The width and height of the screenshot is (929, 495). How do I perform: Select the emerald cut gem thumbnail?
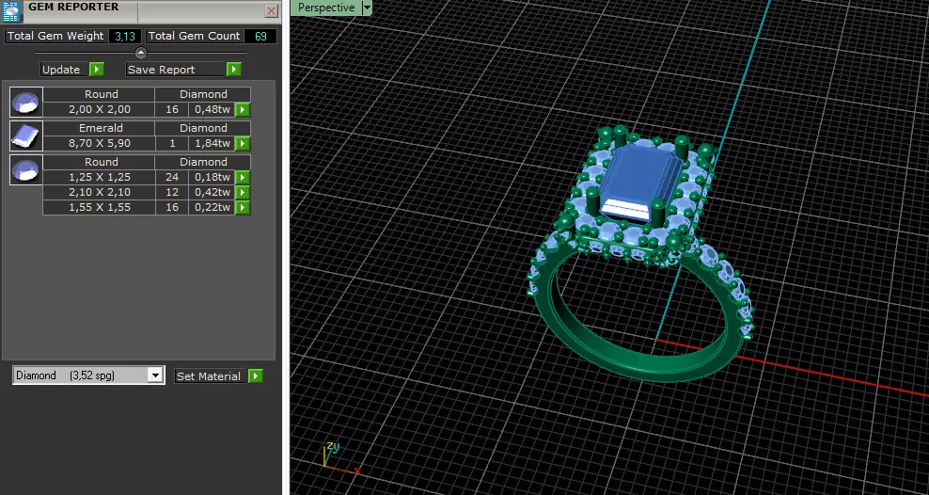pyautogui.click(x=26, y=136)
